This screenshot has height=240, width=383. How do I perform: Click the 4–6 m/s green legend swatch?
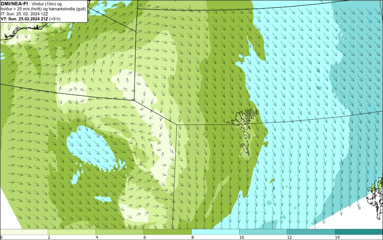click(x=119, y=232)
